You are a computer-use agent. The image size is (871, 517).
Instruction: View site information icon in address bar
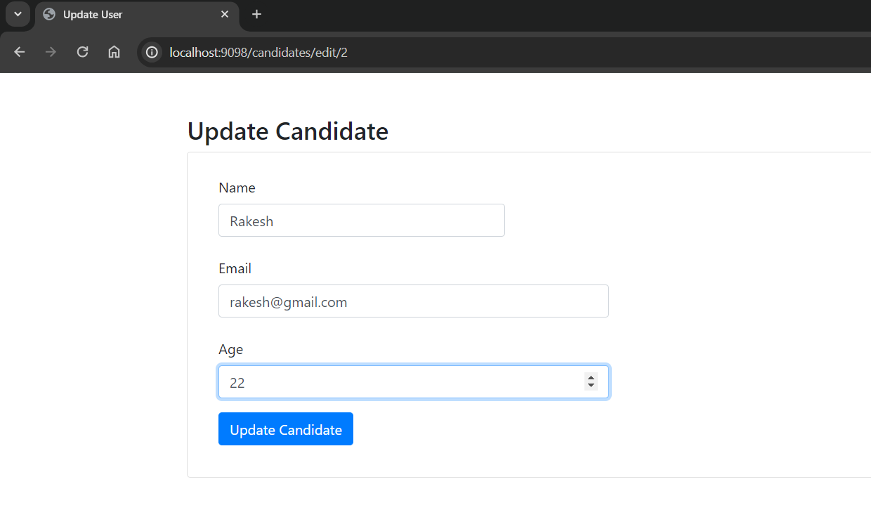[152, 53]
